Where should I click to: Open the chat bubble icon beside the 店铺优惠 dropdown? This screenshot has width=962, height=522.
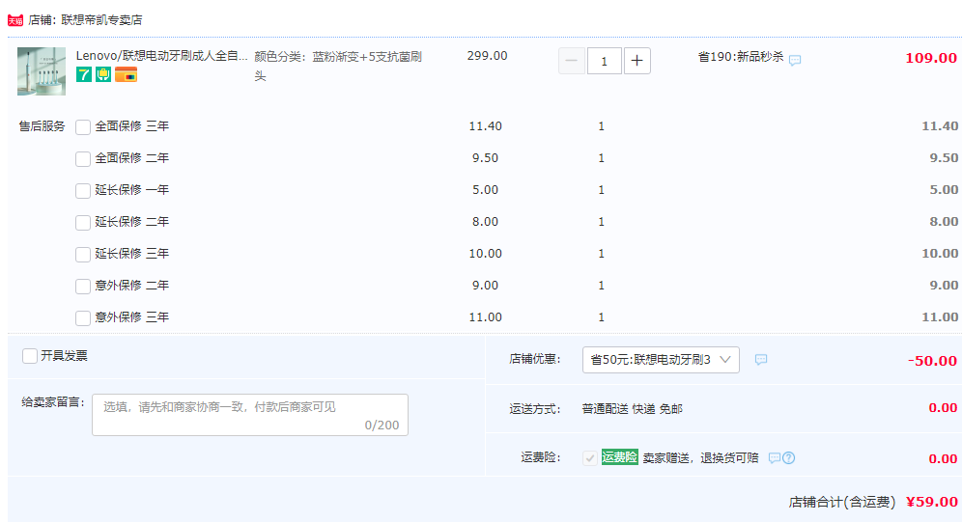point(761,360)
